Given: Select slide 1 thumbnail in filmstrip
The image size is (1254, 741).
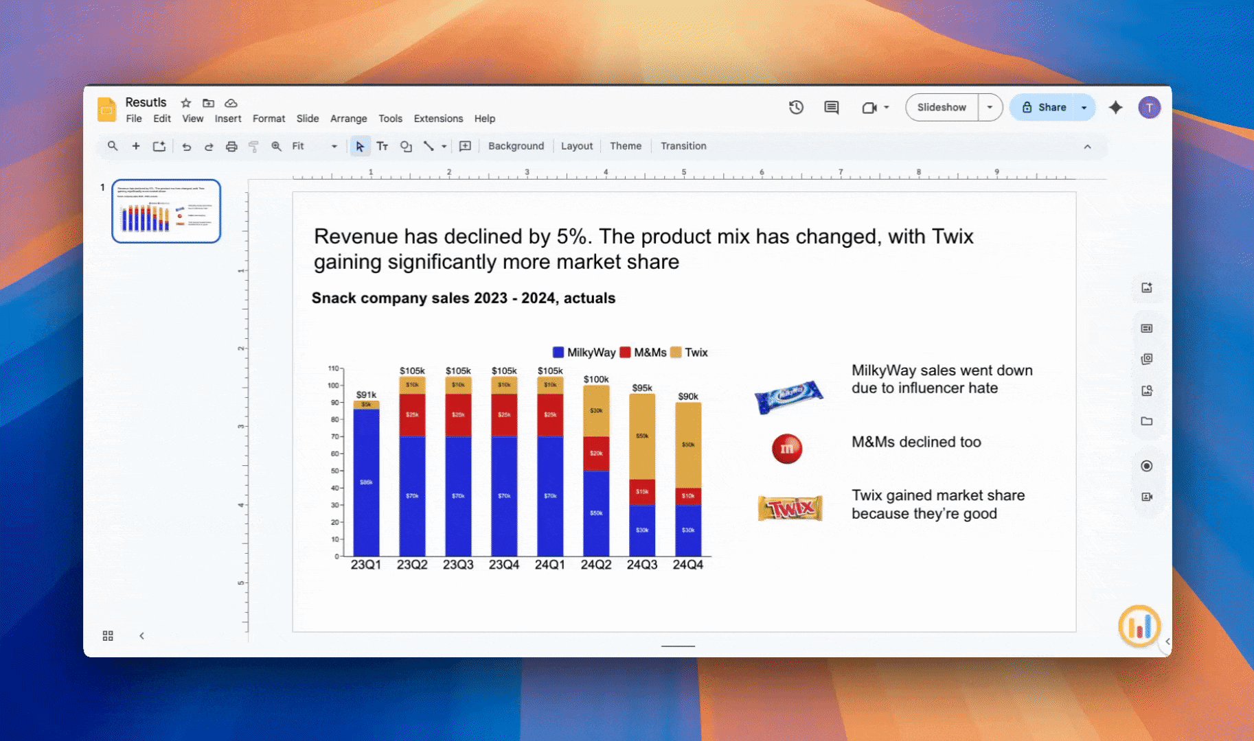Looking at the screenshot, I should pyautogui.click(x=166, y=211).
